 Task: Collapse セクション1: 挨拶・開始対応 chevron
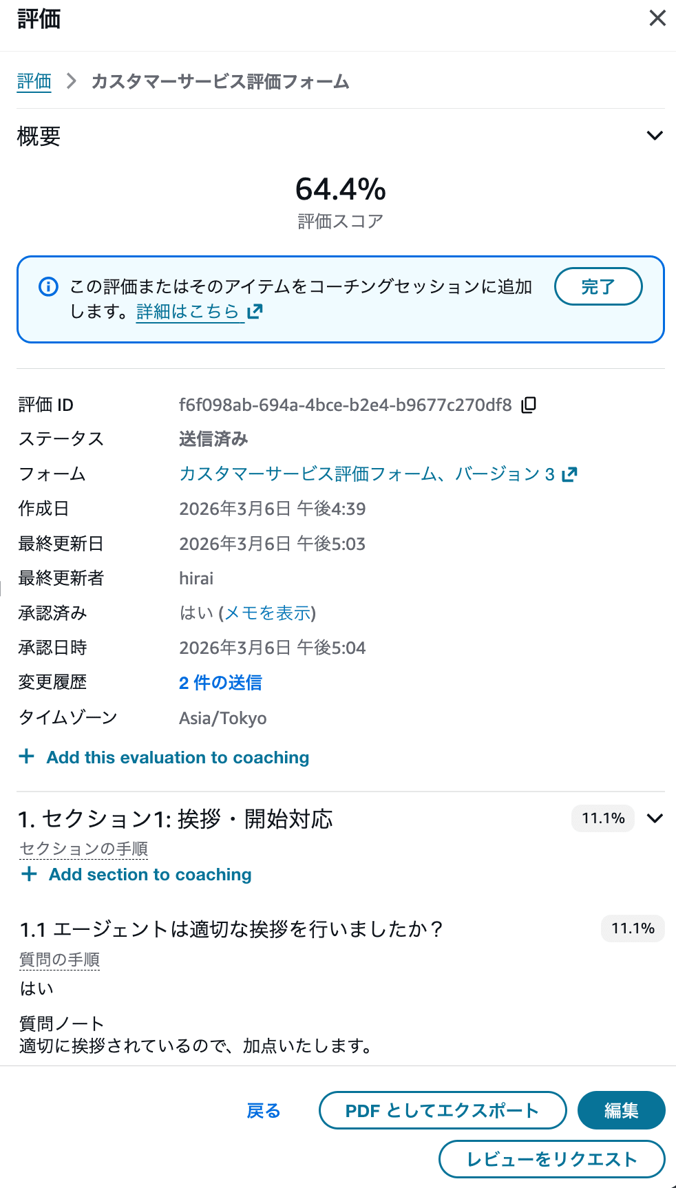tap(653, 819)
